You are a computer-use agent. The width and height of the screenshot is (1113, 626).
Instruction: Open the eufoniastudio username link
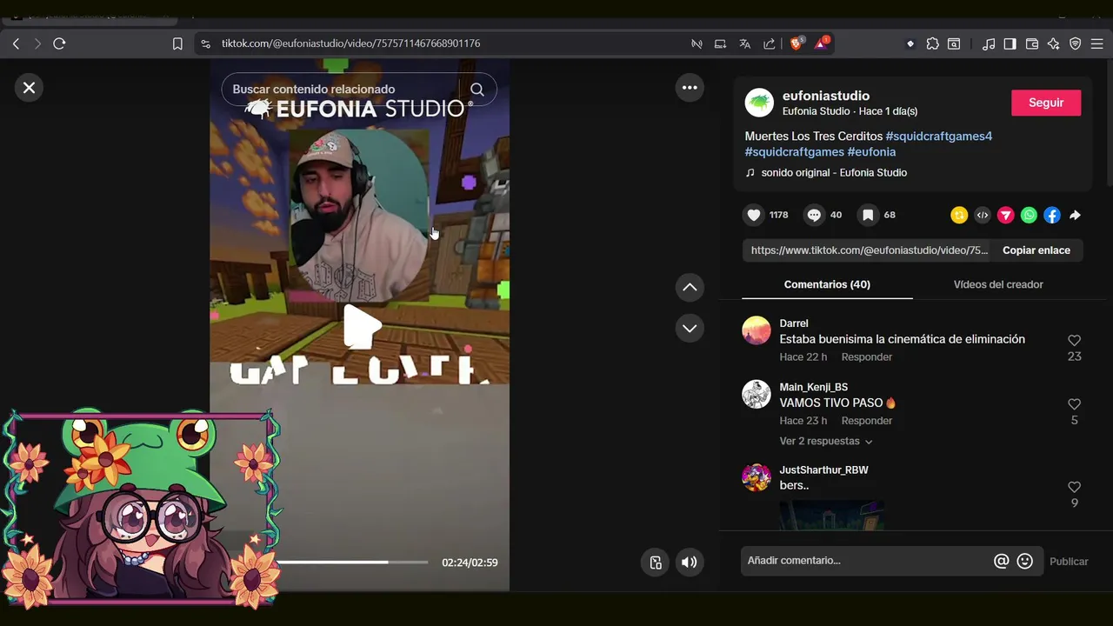click(x=826, y=96)
